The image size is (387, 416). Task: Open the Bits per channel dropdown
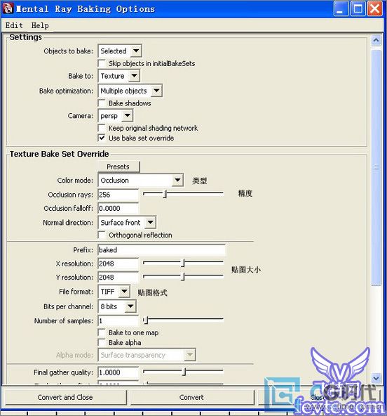[117, 306]
